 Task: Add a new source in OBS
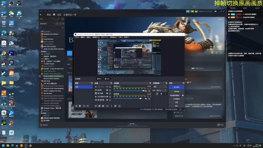pos(96,106)
